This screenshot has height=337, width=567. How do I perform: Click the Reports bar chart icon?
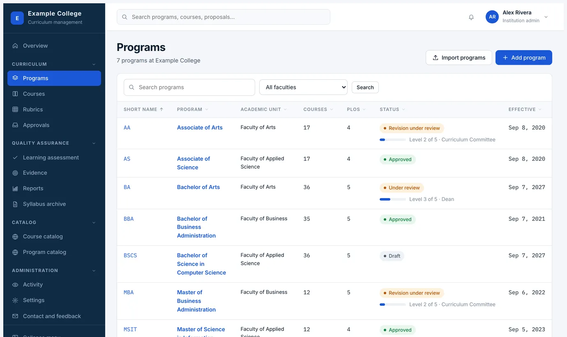tap(15, 189)
